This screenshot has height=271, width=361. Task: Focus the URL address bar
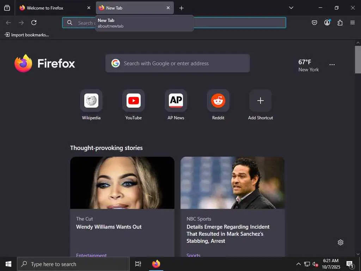(174, 23)
